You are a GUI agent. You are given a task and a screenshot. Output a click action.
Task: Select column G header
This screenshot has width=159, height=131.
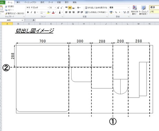point(73,24)
